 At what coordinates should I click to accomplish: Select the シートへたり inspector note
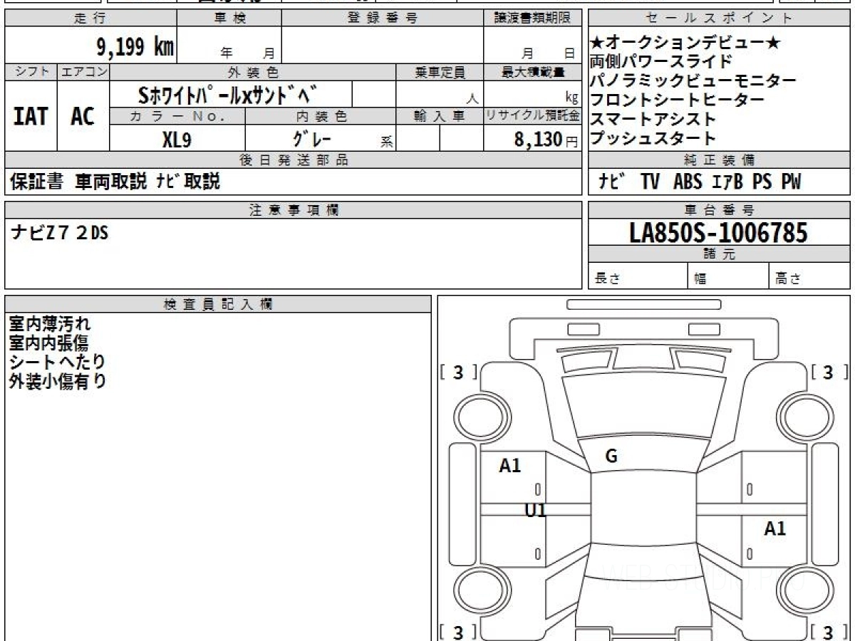[57, 362]
